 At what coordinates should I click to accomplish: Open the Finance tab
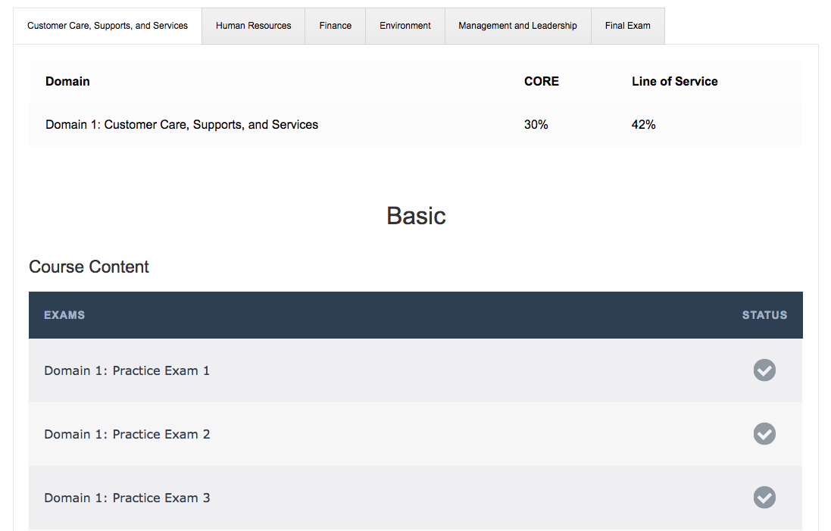335,25
